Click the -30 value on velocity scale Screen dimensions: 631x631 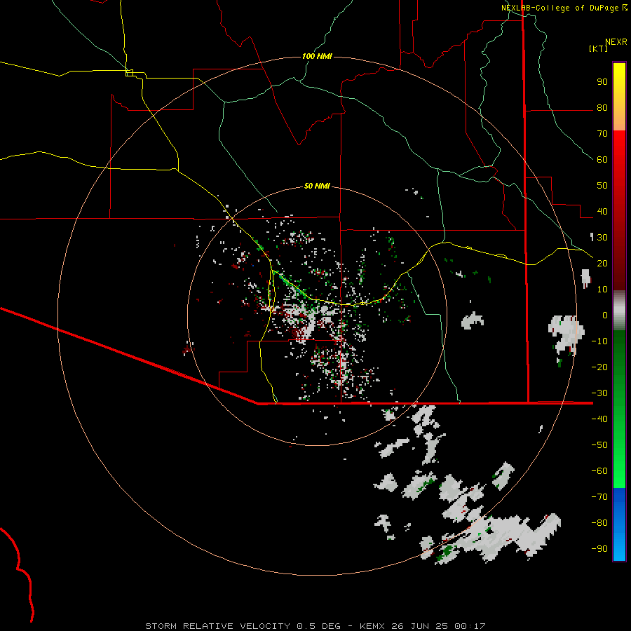[x=599, y=393]
